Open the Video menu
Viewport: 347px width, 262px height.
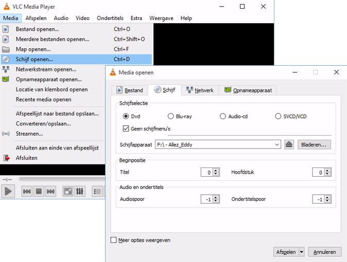(82, 18)
